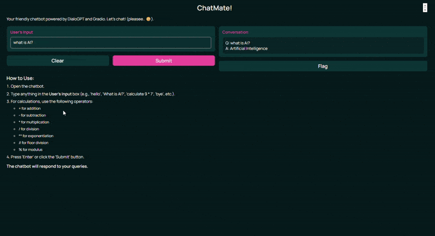Click the 'Type anything in the User's Input' instruction
Viewport: 435px width, 236px height.
pos(91,94)
